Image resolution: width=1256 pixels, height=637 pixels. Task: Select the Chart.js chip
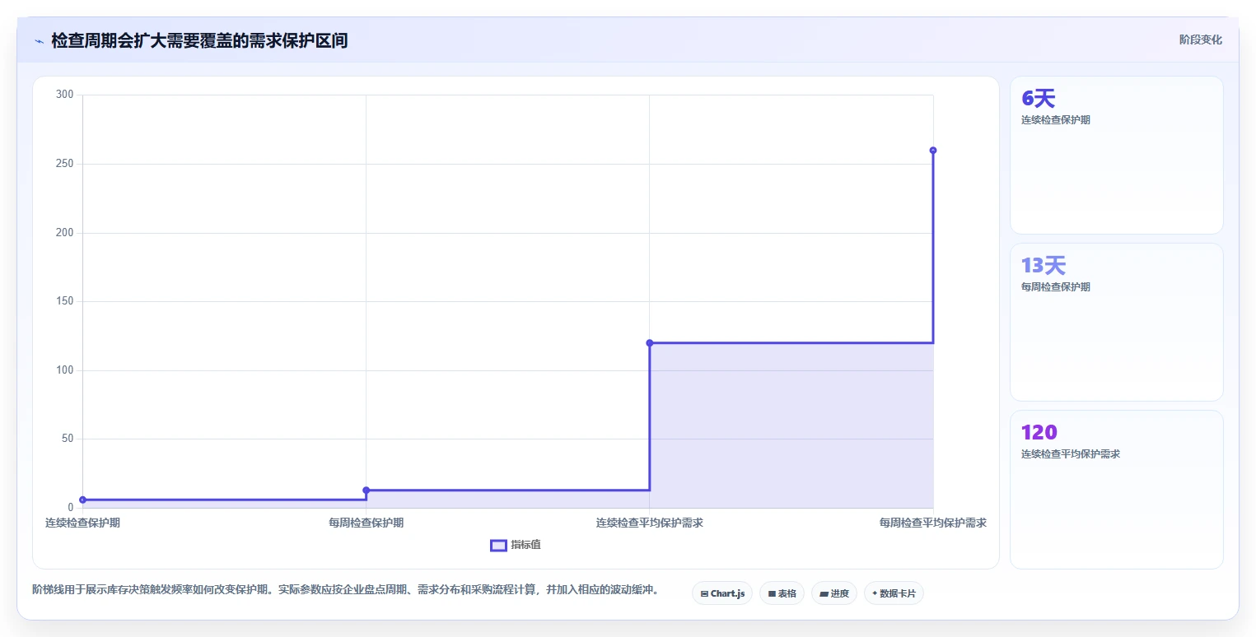pos(722,593)
